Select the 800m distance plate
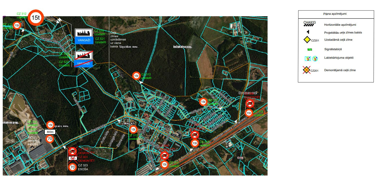The height and width of the screenshot is (178, 375). tap(50, 132)
